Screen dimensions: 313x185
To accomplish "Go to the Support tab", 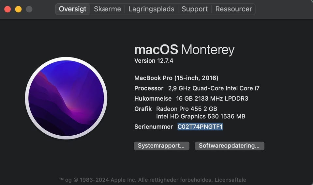I will coord(195,9).
